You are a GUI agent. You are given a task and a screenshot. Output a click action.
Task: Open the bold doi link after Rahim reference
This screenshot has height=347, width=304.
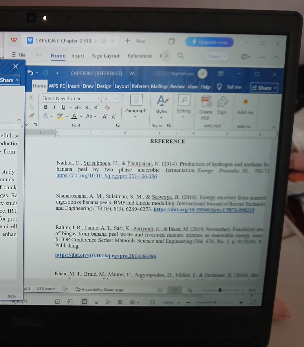pyautogui.click(x=105, y=256)
